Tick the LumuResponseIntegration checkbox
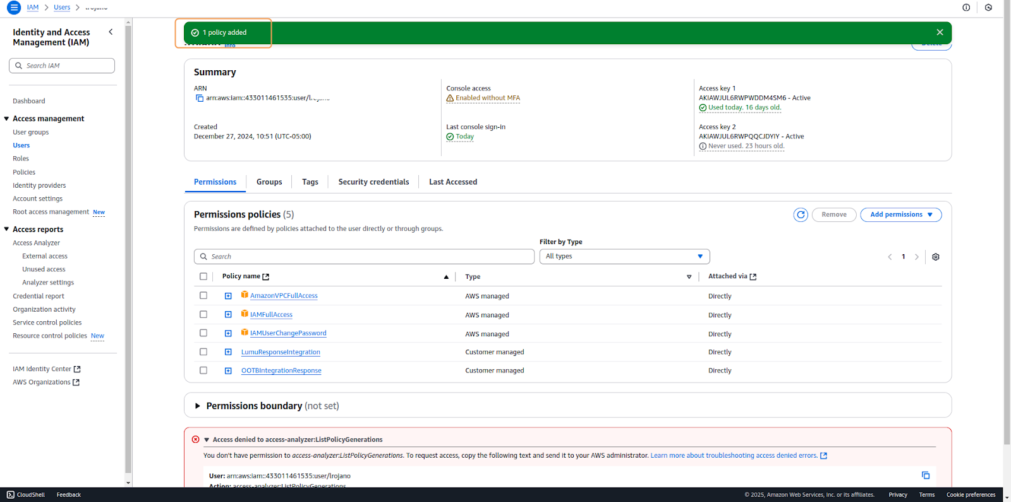The width and height of the screenshot is (1011, 502). tap(203, 352)
